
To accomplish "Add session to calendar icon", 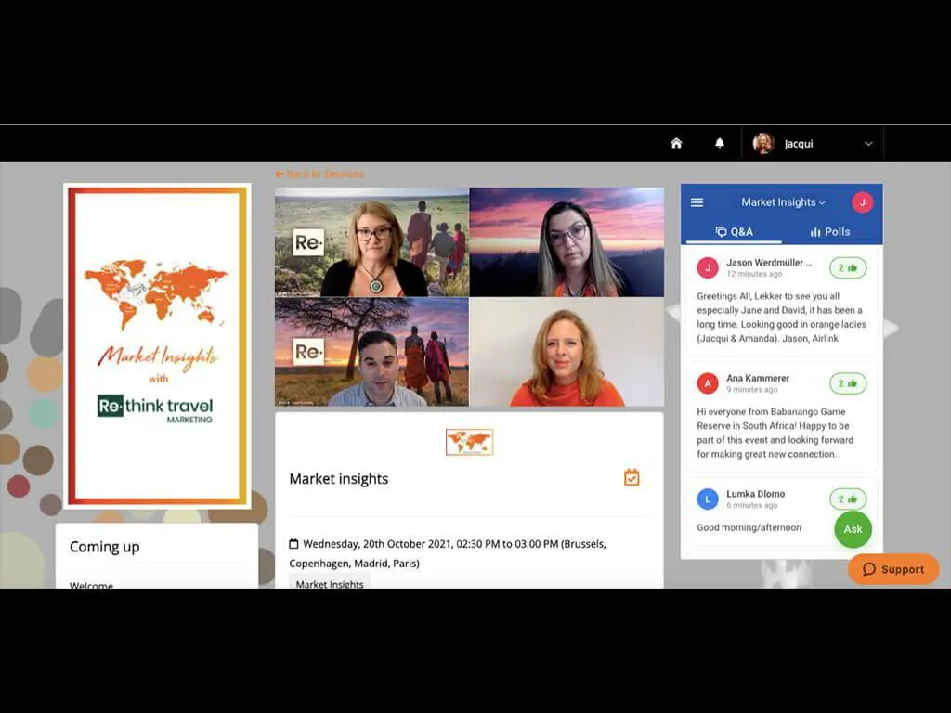I will click(632, 478).
